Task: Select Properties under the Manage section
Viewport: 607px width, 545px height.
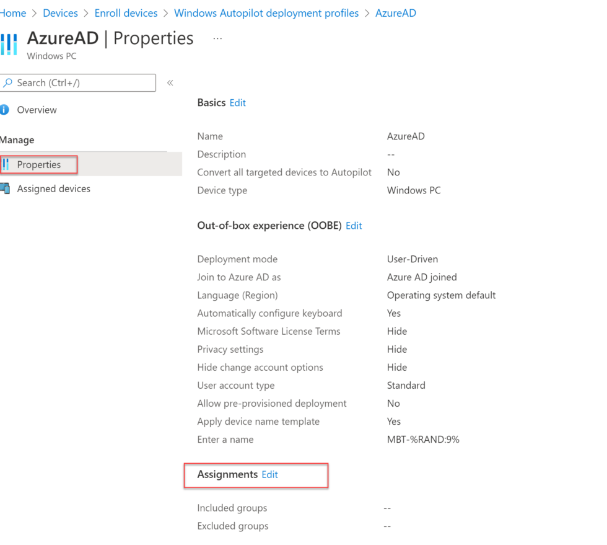Action: pyautogui.click(x=38, y=164)
